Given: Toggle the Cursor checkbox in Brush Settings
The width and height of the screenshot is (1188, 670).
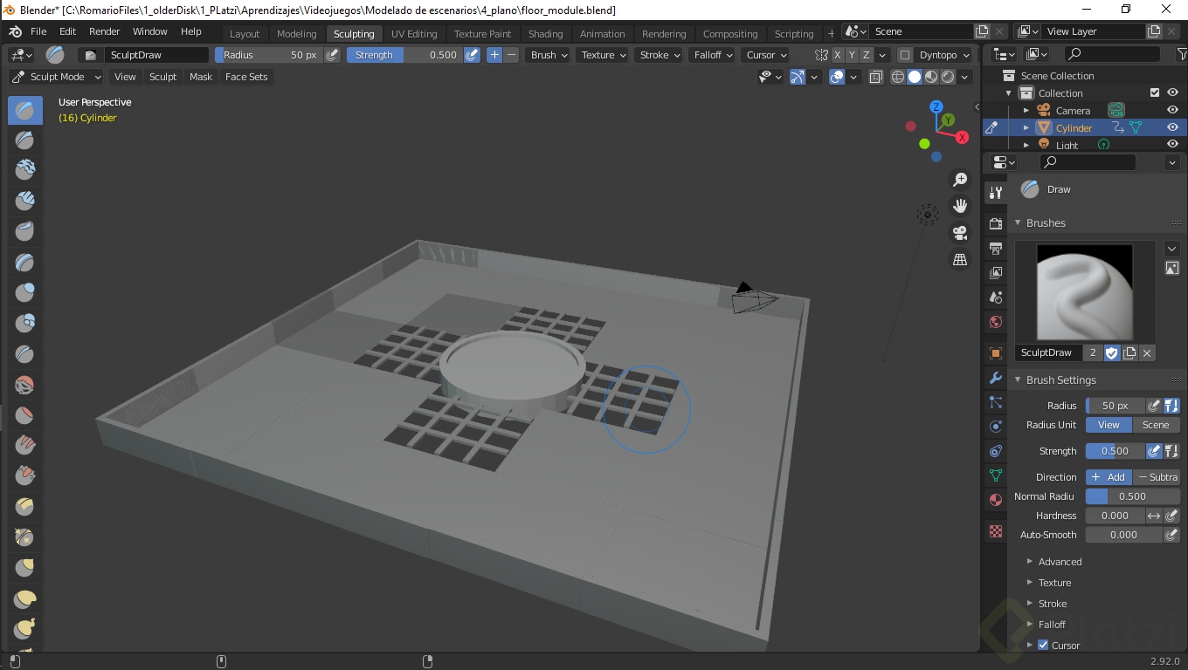Looking at the screenshot, I should click(x=1043, y=646).
